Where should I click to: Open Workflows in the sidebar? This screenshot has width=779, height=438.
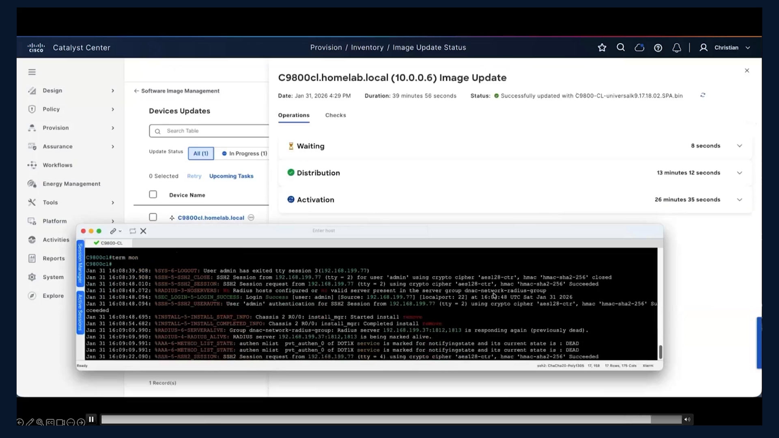pos(58,165)
